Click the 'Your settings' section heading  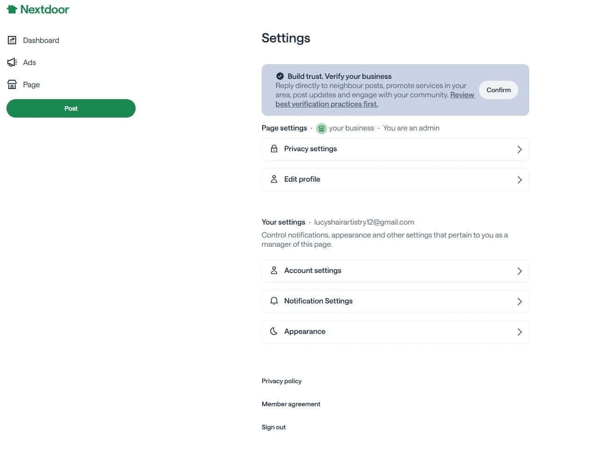coord(283,222)
